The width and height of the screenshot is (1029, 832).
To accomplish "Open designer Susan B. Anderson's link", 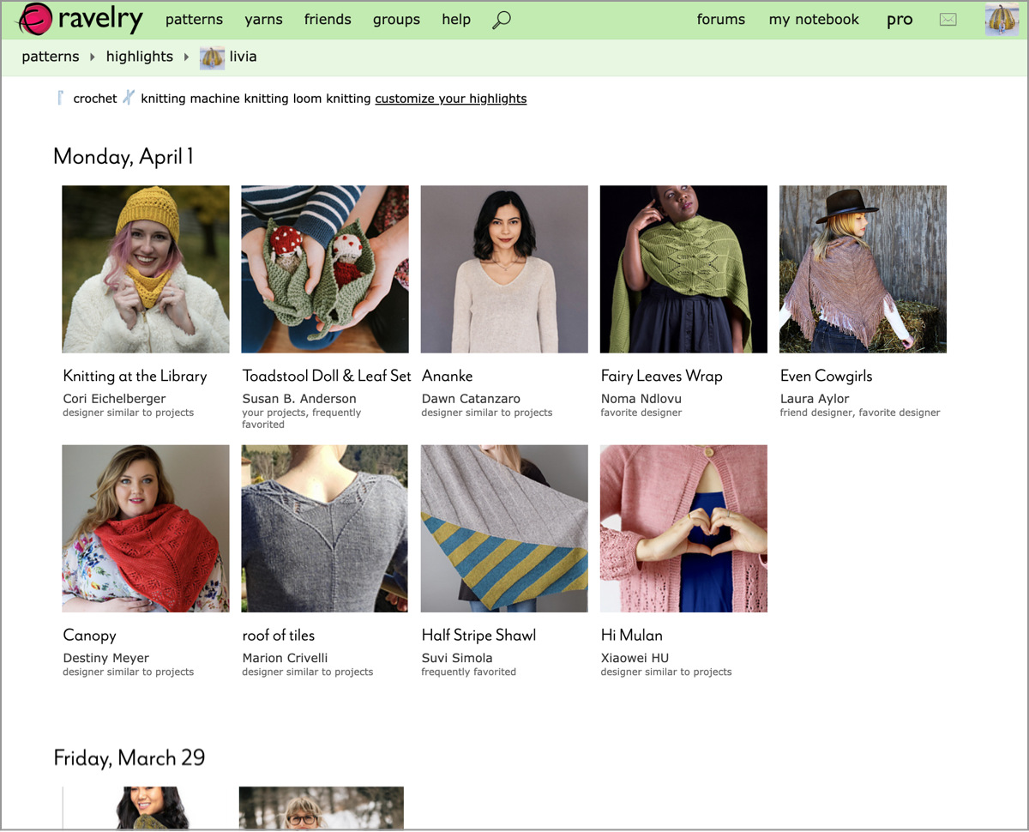I will pos(299,399).
